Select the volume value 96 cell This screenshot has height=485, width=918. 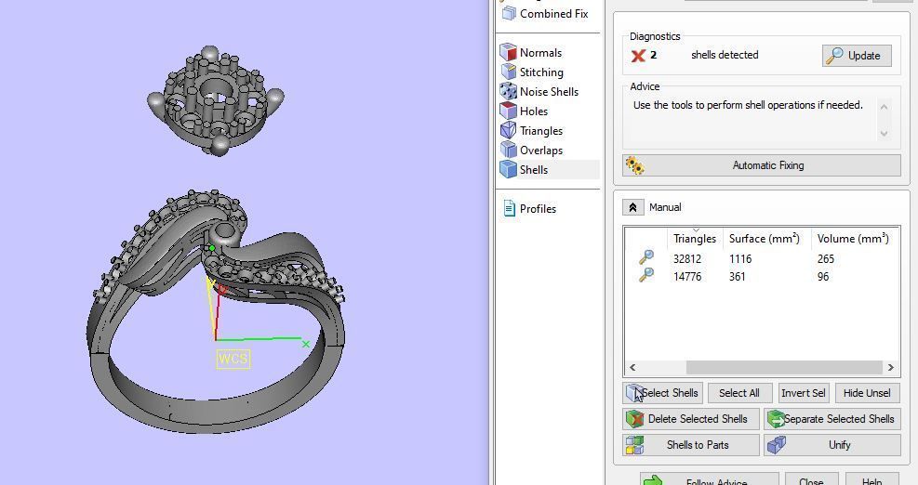click(x=823, y=276)
